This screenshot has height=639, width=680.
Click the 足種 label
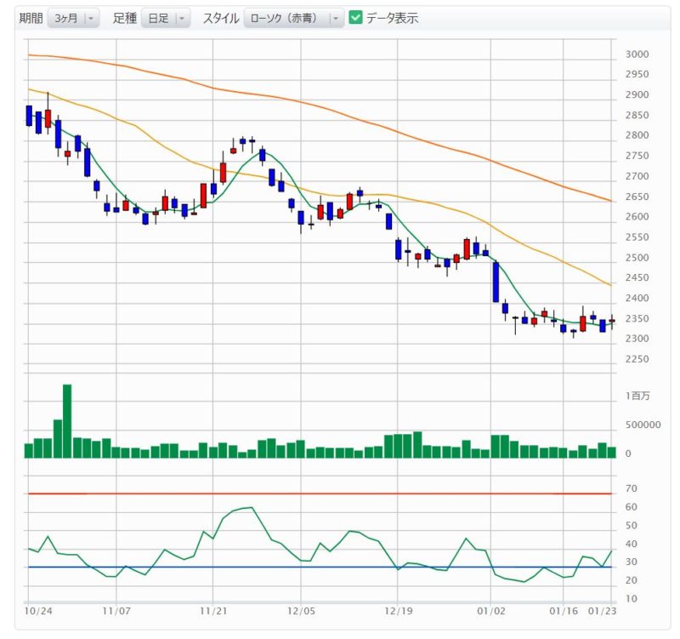[x=125, y=18]
